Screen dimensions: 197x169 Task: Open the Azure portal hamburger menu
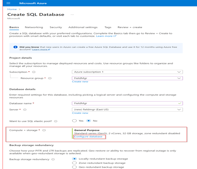click(x=8, y=3)
